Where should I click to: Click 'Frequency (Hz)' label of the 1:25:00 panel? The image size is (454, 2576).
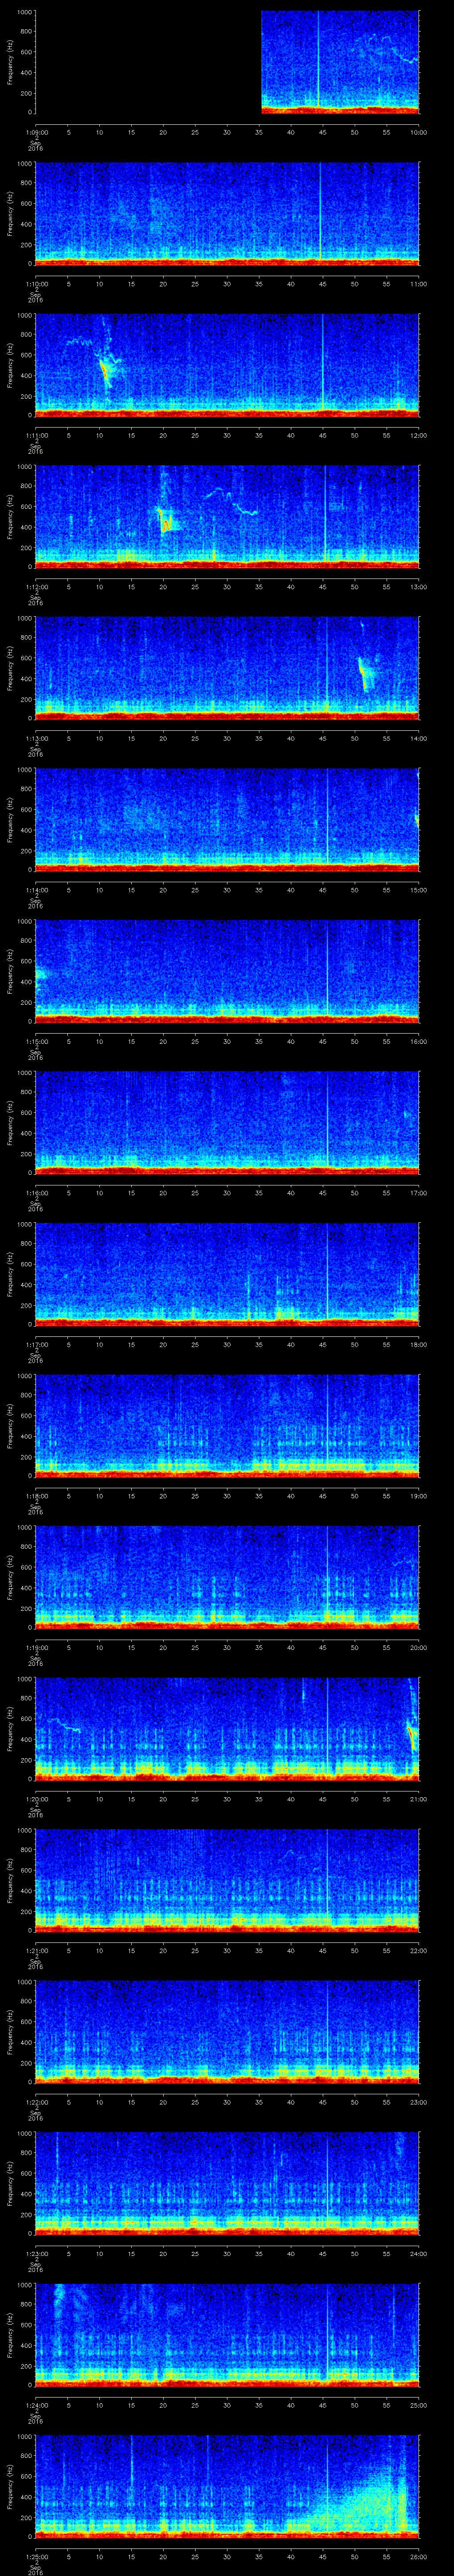click(x=10, y=2486)
